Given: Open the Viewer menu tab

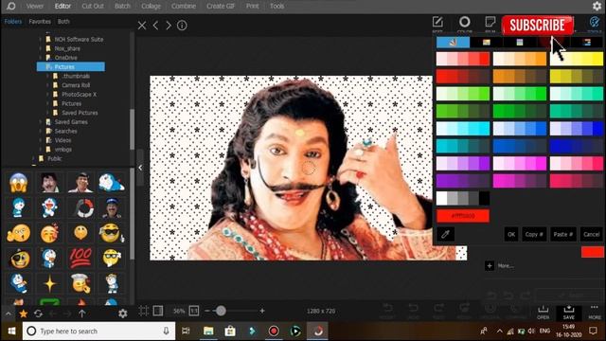Looking at the screenshot, I should pyautogui.click(x=35, y=7).
